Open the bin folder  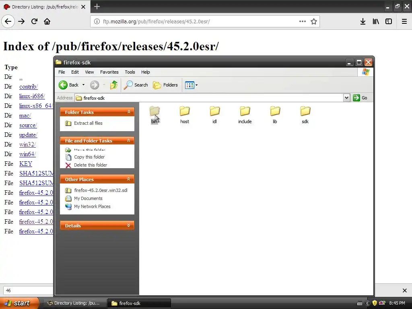[x=154, y=115]
